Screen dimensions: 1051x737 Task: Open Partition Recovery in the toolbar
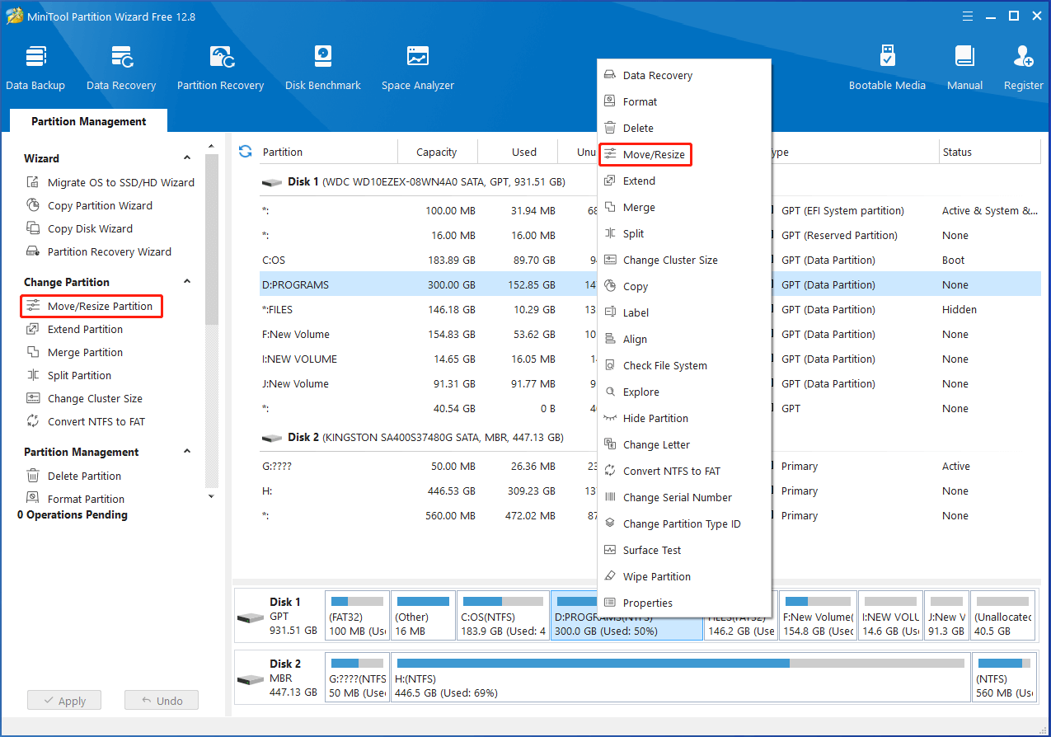(220, 68)
